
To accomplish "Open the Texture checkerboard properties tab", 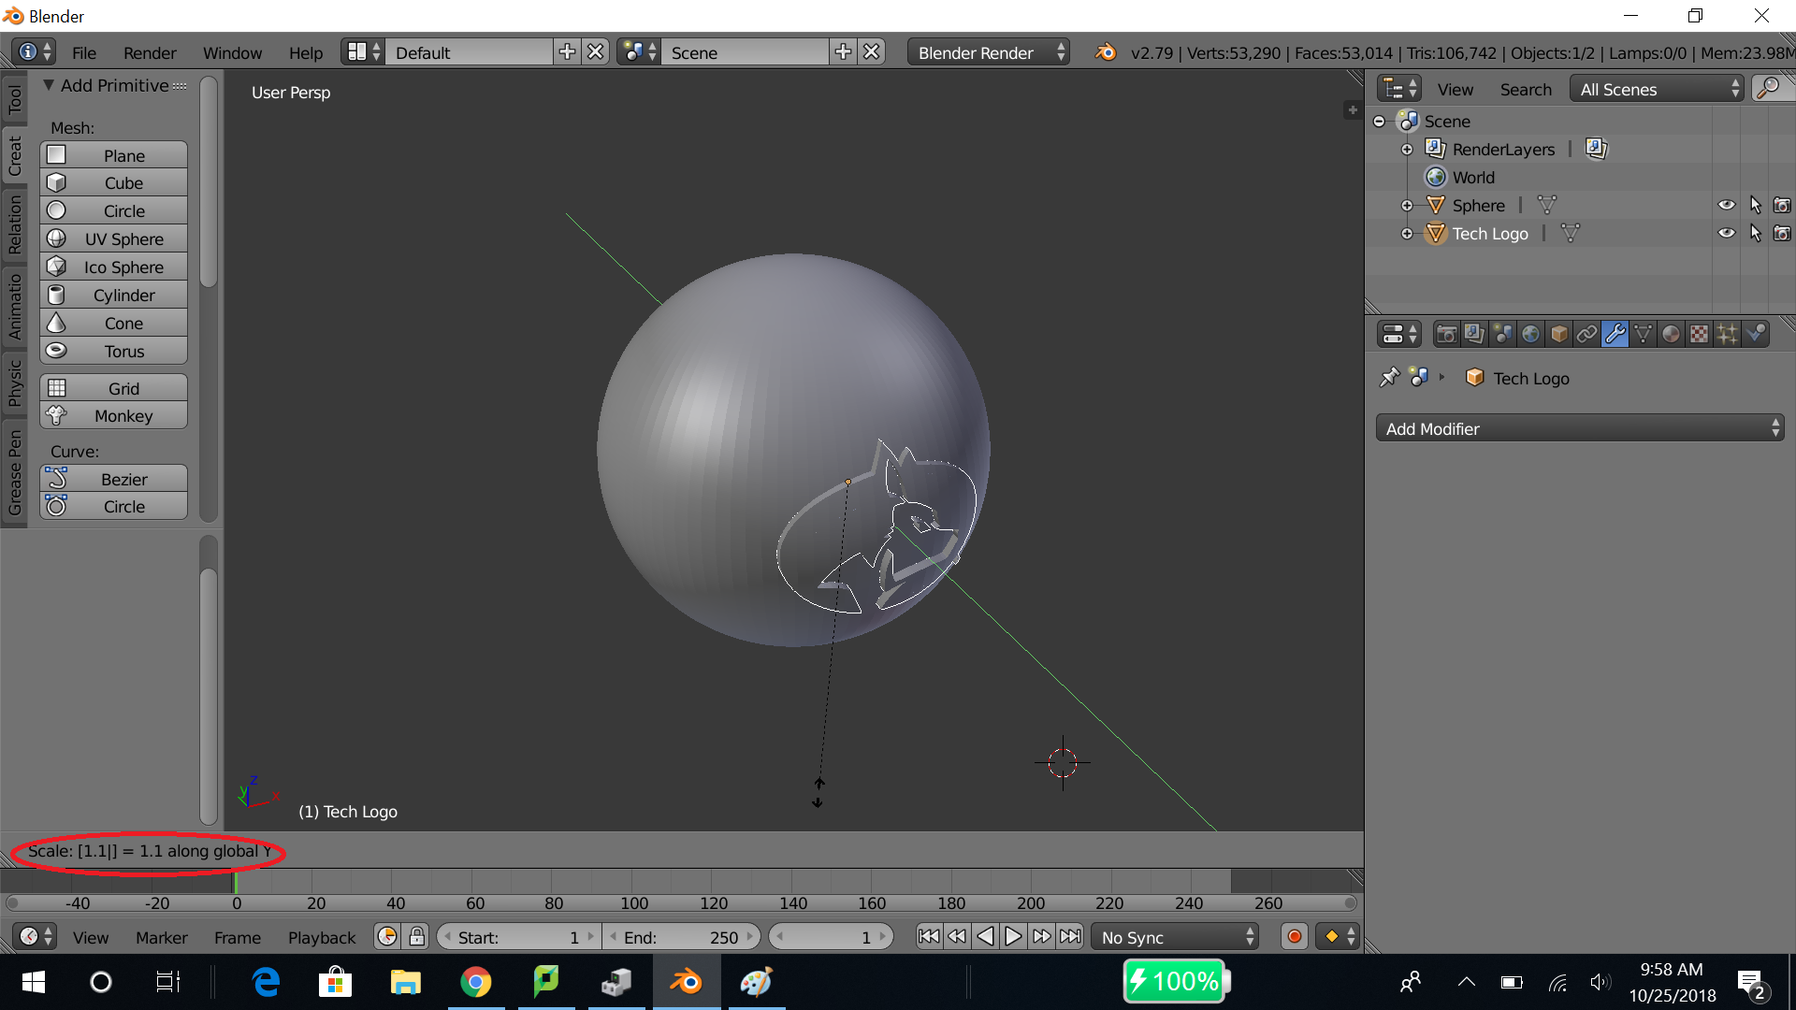I will pyautogui.click(x=1699, y=334).
